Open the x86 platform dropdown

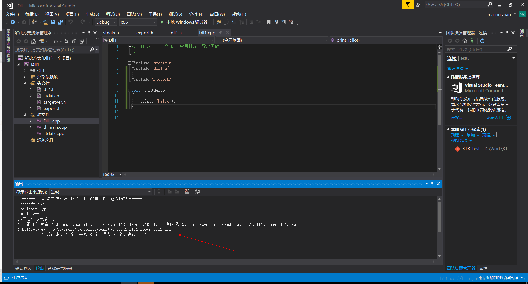tap(138, 22)
